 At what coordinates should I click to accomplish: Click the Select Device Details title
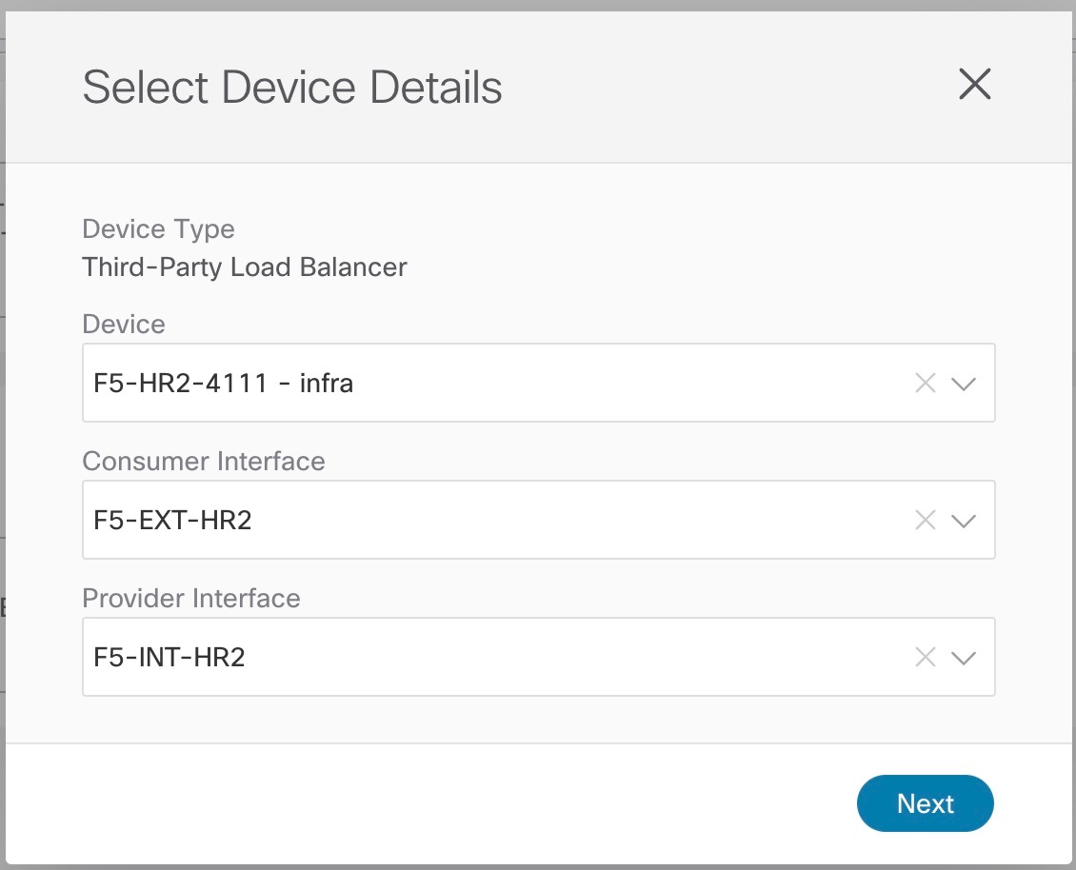pos(292,88)
